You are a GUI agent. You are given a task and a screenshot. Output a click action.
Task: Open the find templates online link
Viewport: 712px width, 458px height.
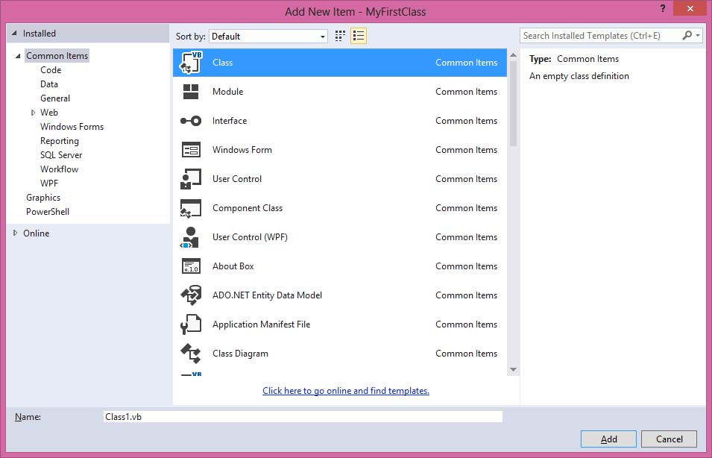click(346, 391)
